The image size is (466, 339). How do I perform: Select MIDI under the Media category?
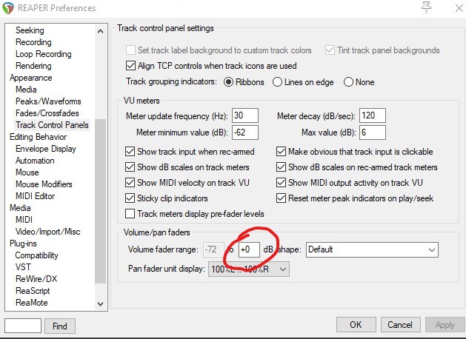point(24,220)
